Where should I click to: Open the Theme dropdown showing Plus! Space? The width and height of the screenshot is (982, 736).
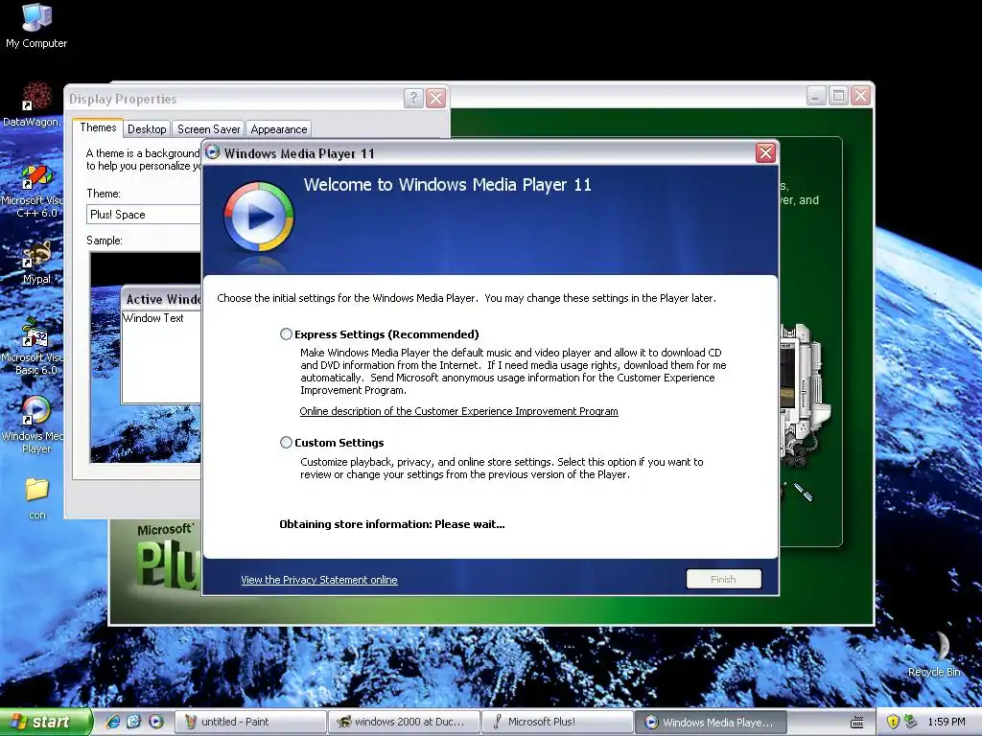click(144, 215)
